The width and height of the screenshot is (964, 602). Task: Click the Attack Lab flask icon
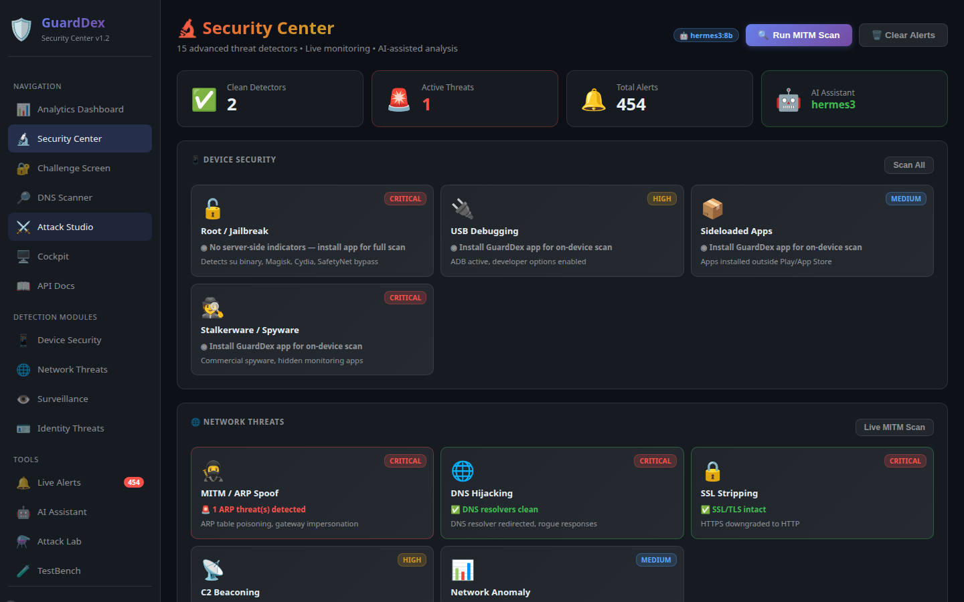pyautogui.click(x=23, y=542)
